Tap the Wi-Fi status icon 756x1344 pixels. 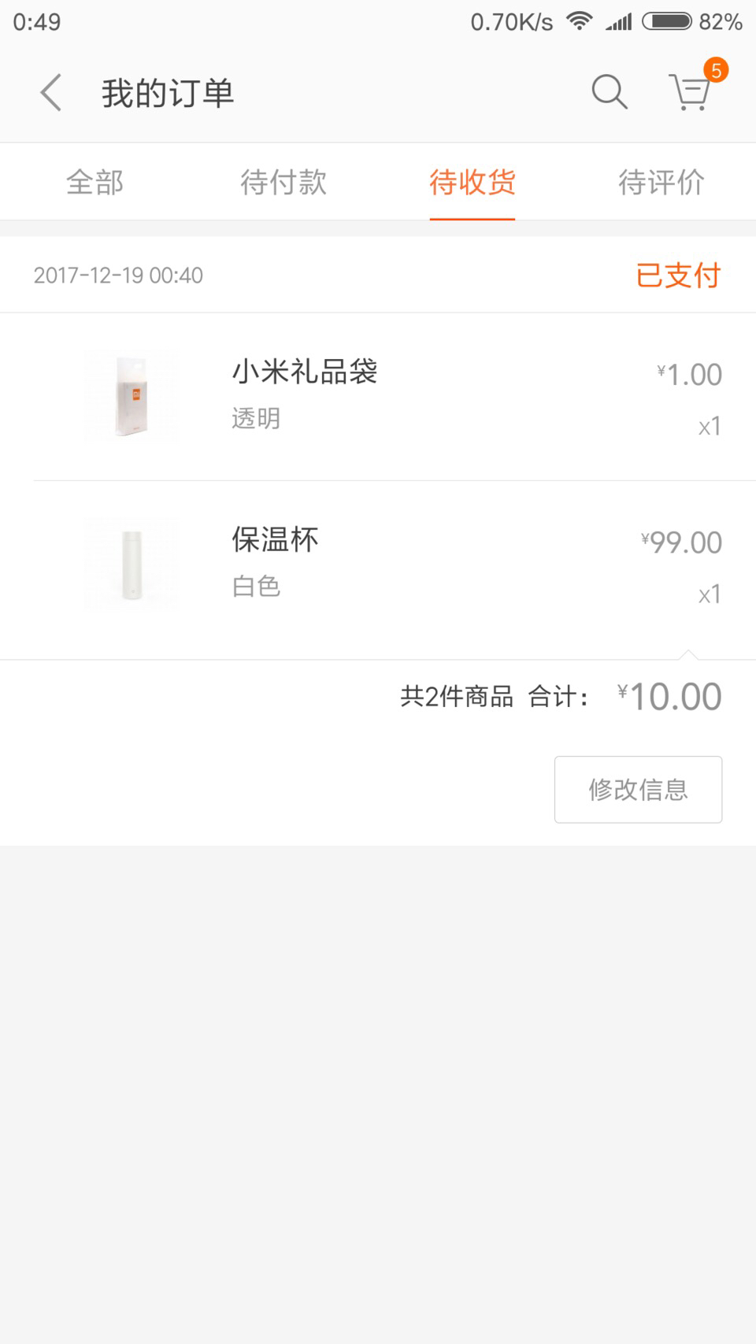(580, 21)
